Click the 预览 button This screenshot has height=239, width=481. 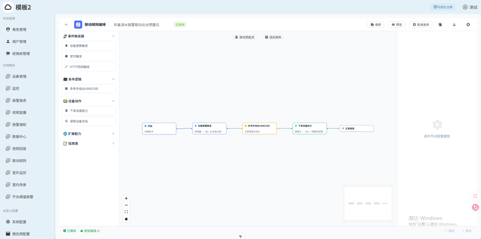(x=397, y=25)
